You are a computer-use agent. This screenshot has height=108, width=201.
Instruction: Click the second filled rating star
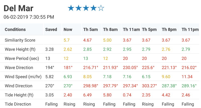(x=78, y=8)
